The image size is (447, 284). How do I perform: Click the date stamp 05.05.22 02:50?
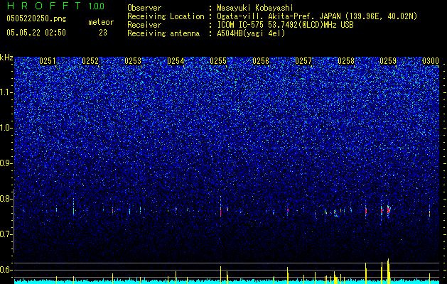[x=36, y=33]
